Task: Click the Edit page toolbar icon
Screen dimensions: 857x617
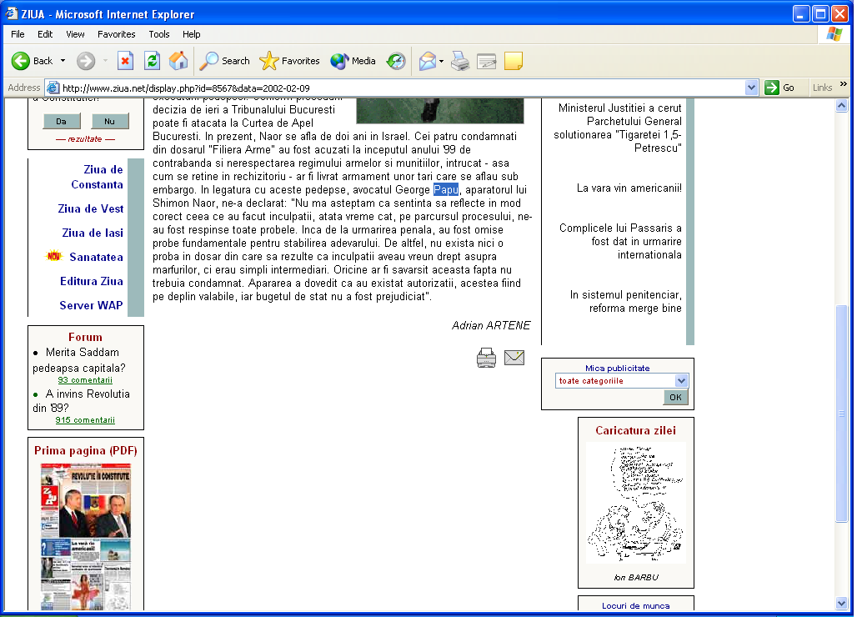Action: (486, 61)
